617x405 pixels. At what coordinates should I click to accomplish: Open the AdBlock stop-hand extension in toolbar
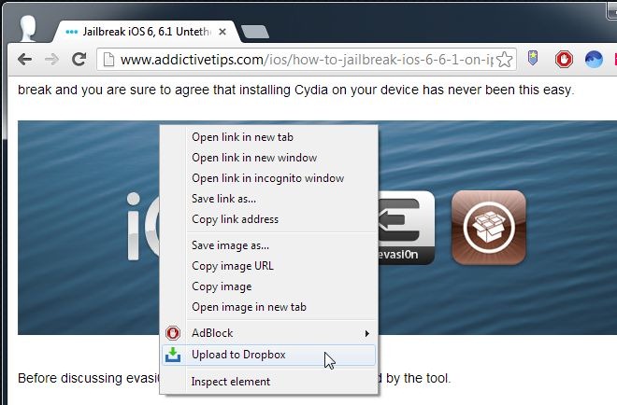click(x=564, y=60)
